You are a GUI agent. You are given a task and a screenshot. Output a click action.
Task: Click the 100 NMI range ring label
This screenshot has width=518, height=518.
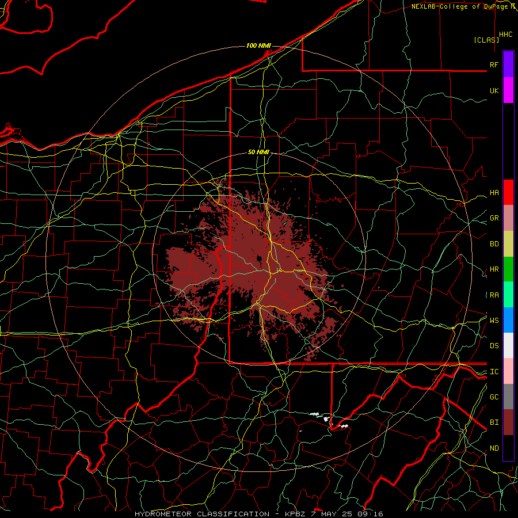258,45
